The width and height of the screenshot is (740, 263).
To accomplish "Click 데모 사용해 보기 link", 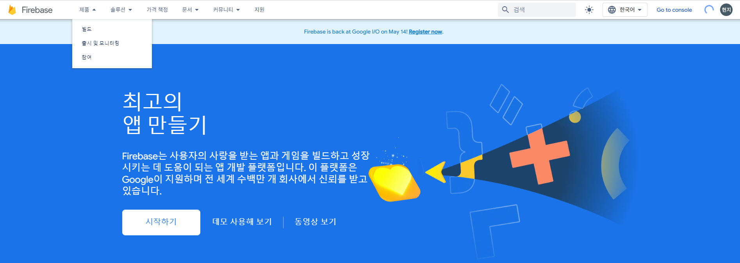I will (242, 222).
